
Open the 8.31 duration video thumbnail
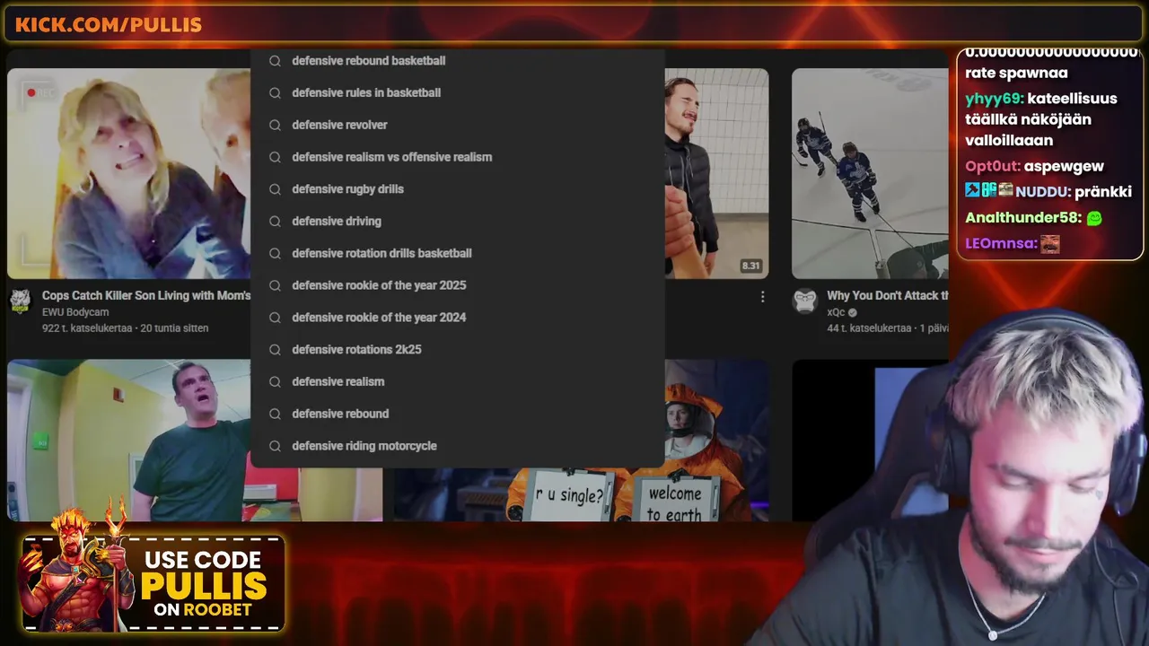coord(716,174)
